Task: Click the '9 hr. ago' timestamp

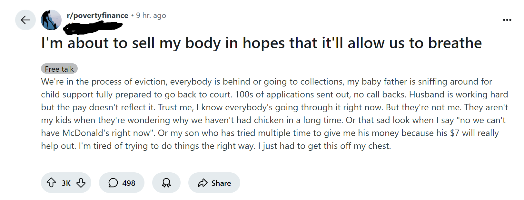Action: [x=151, y=15]
